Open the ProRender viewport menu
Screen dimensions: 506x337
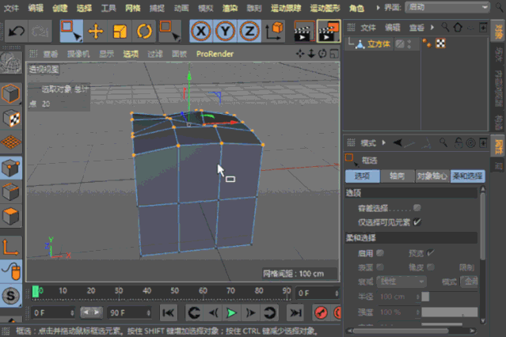click(215, 54)
